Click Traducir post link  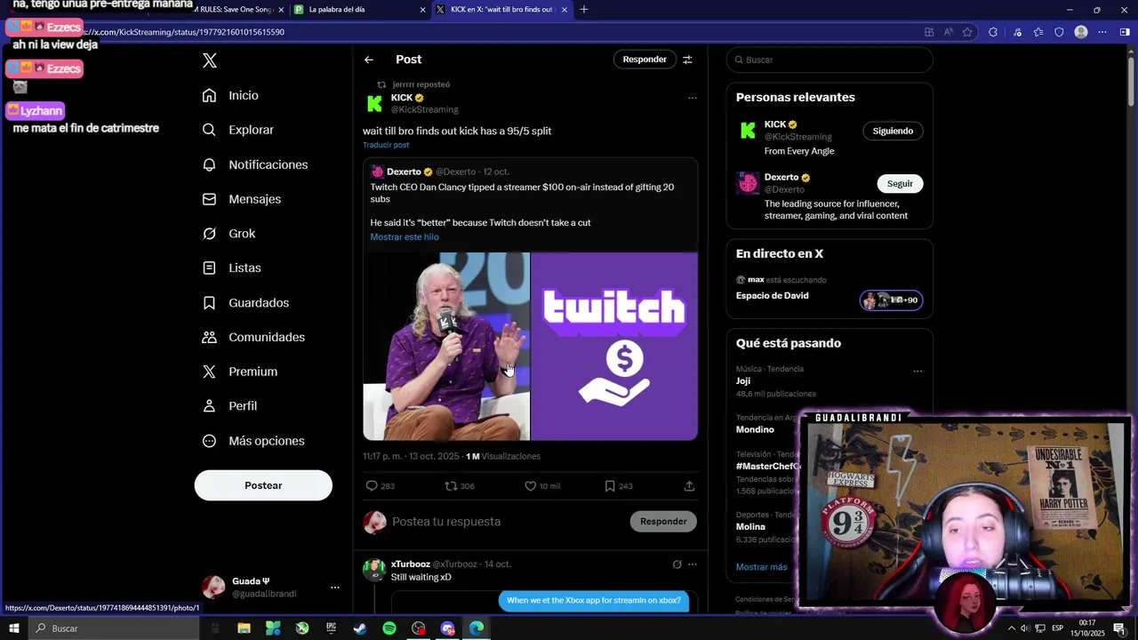(x=386, y=145)
